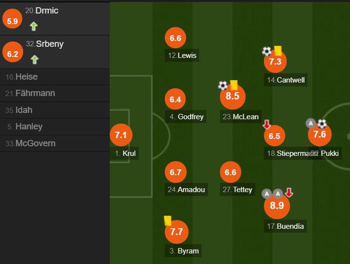The height and width of the screenshot is (264, 350).
Task: Click McLean's goal ball icon
Action: [x=223, y=85]
